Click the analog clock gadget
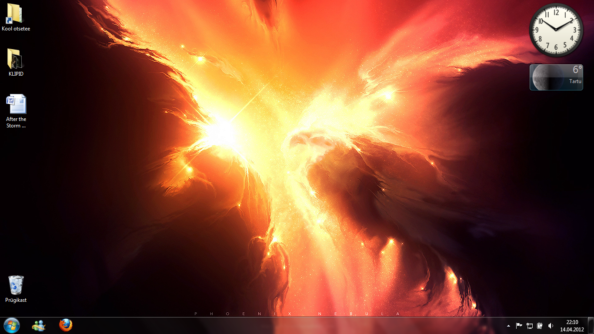 (x=556, y=30)
